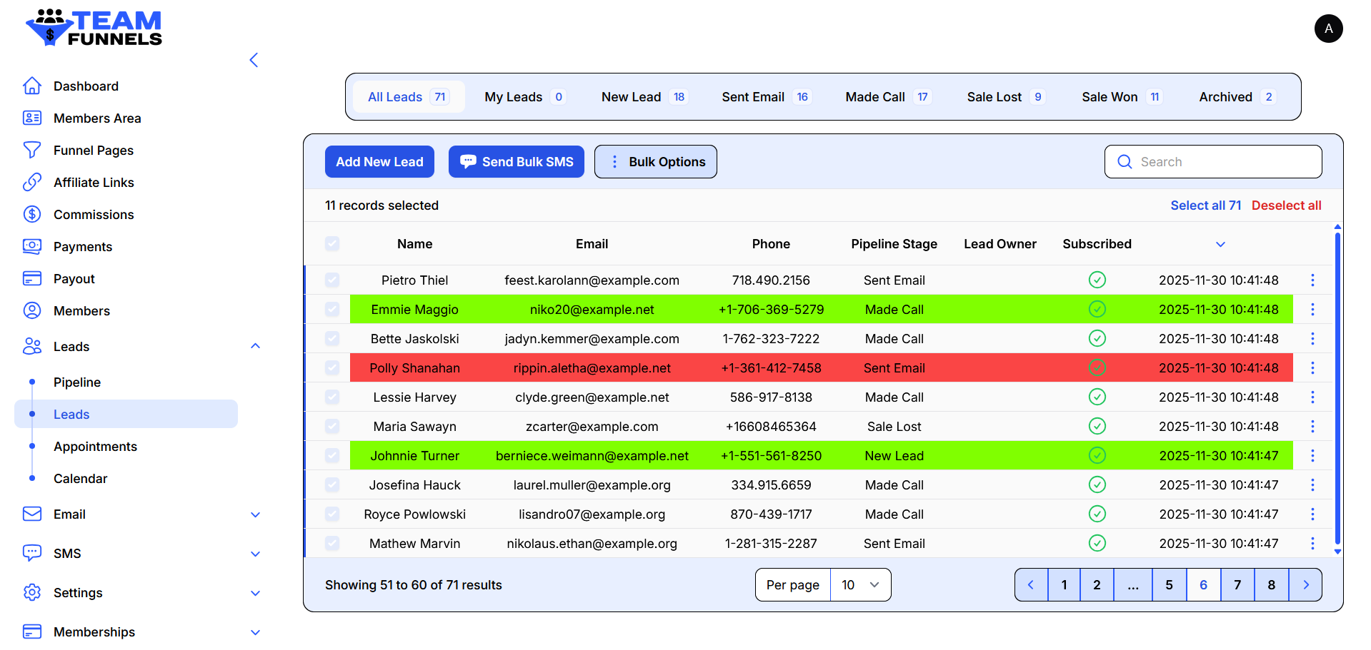Uncheck the Mathew Marvin row checkbox
This screenshot has width=1371, height=650.
click(x=332, y=544)
